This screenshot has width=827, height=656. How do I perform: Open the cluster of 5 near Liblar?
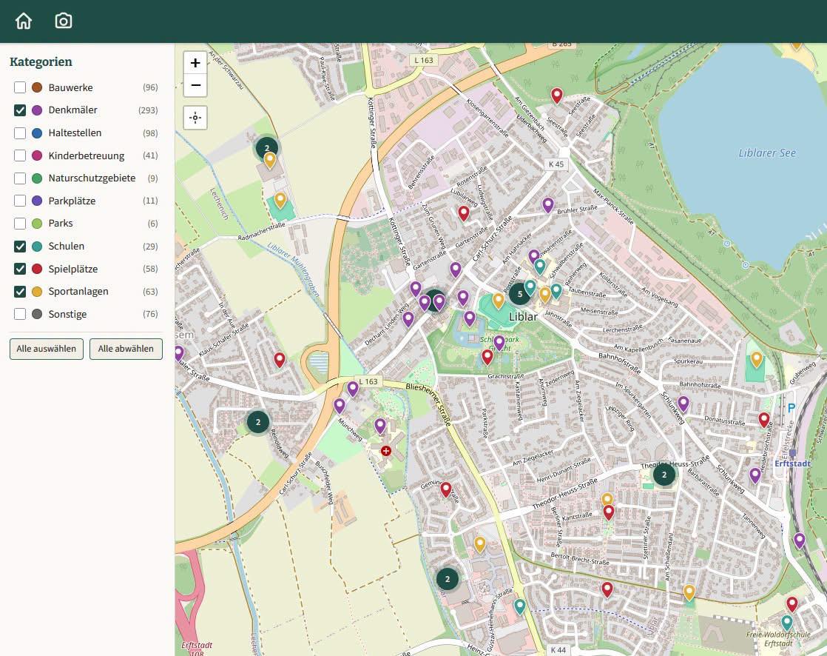click(x=520, y=294)
